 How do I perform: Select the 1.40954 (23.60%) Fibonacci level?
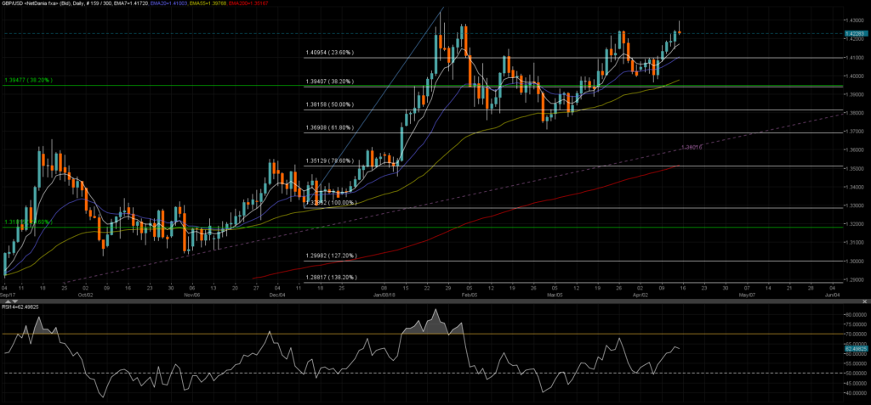[x=329, y=53]
